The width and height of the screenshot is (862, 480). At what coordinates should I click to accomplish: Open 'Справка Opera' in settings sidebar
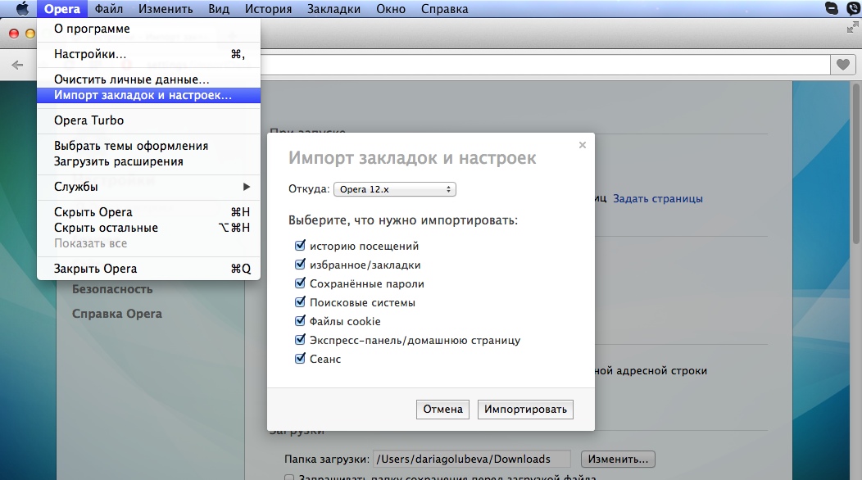[x=117, y=314]
